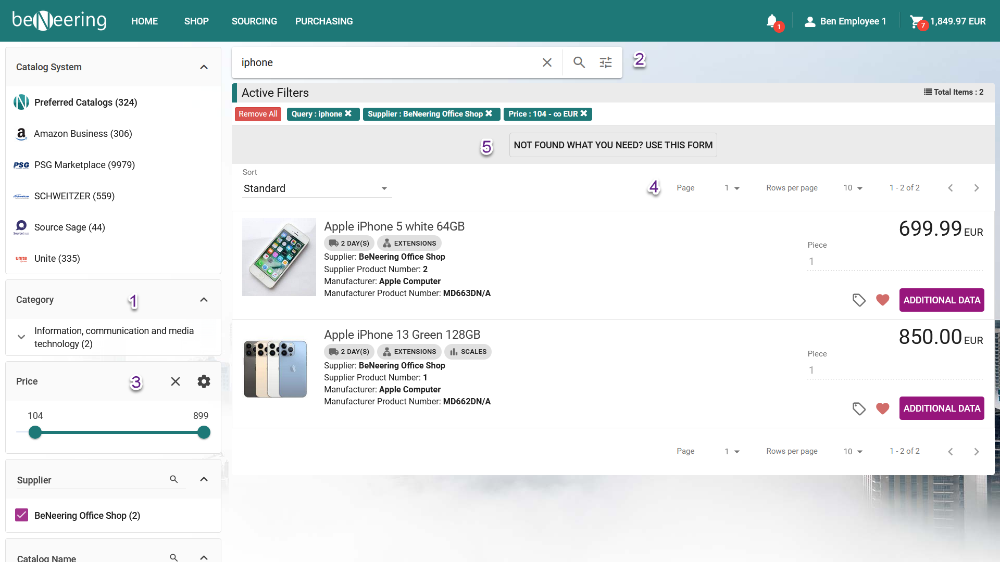Toggle favorite heart for iPhone 13
This screenshot has height=562, width=1000.
pos(882,408)
